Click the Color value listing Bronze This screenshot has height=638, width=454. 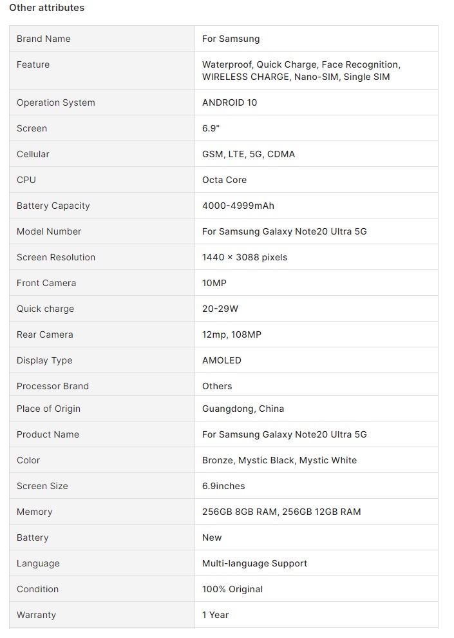tap(279, 460)
